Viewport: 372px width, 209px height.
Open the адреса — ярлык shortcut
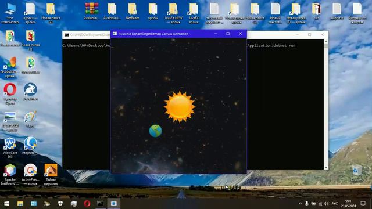(30, 13)
